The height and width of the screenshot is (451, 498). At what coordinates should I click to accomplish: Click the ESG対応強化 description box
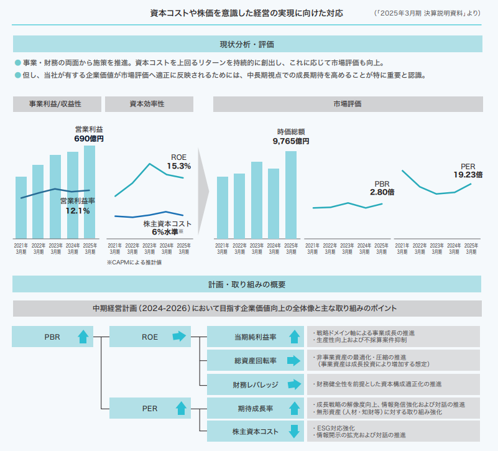click(x=395, y=432)
